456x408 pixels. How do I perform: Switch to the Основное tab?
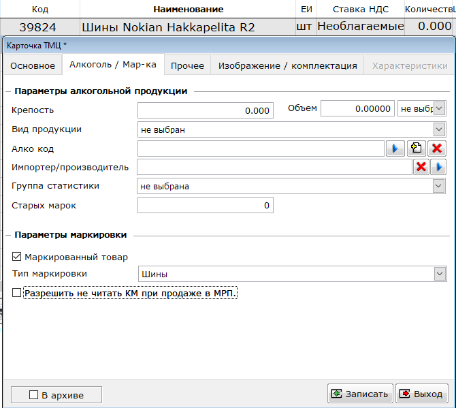point(33,66)
